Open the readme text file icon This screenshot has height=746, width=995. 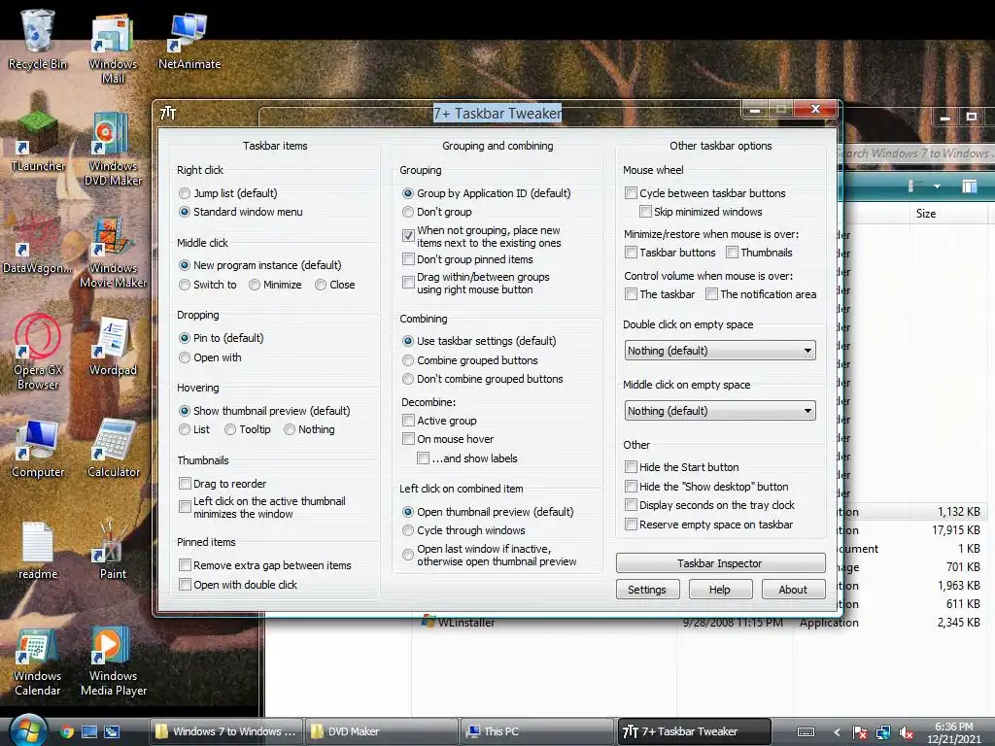point(38,551)
